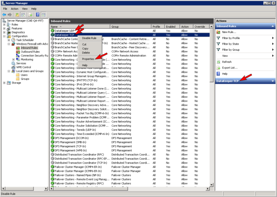277x197 pixels.
Task: Open Filter by State submenu
Action: [x=245, y=44]
